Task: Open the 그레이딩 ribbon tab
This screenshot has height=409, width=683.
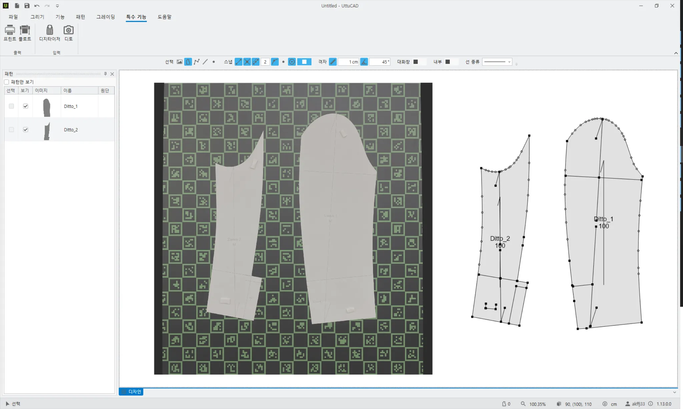Action: click(x=105, y=17)
